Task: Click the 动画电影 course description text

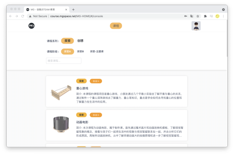Action: click(130, 132)
